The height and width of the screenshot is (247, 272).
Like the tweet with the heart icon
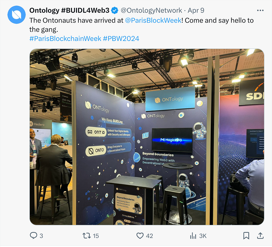[x=140, y=236]
